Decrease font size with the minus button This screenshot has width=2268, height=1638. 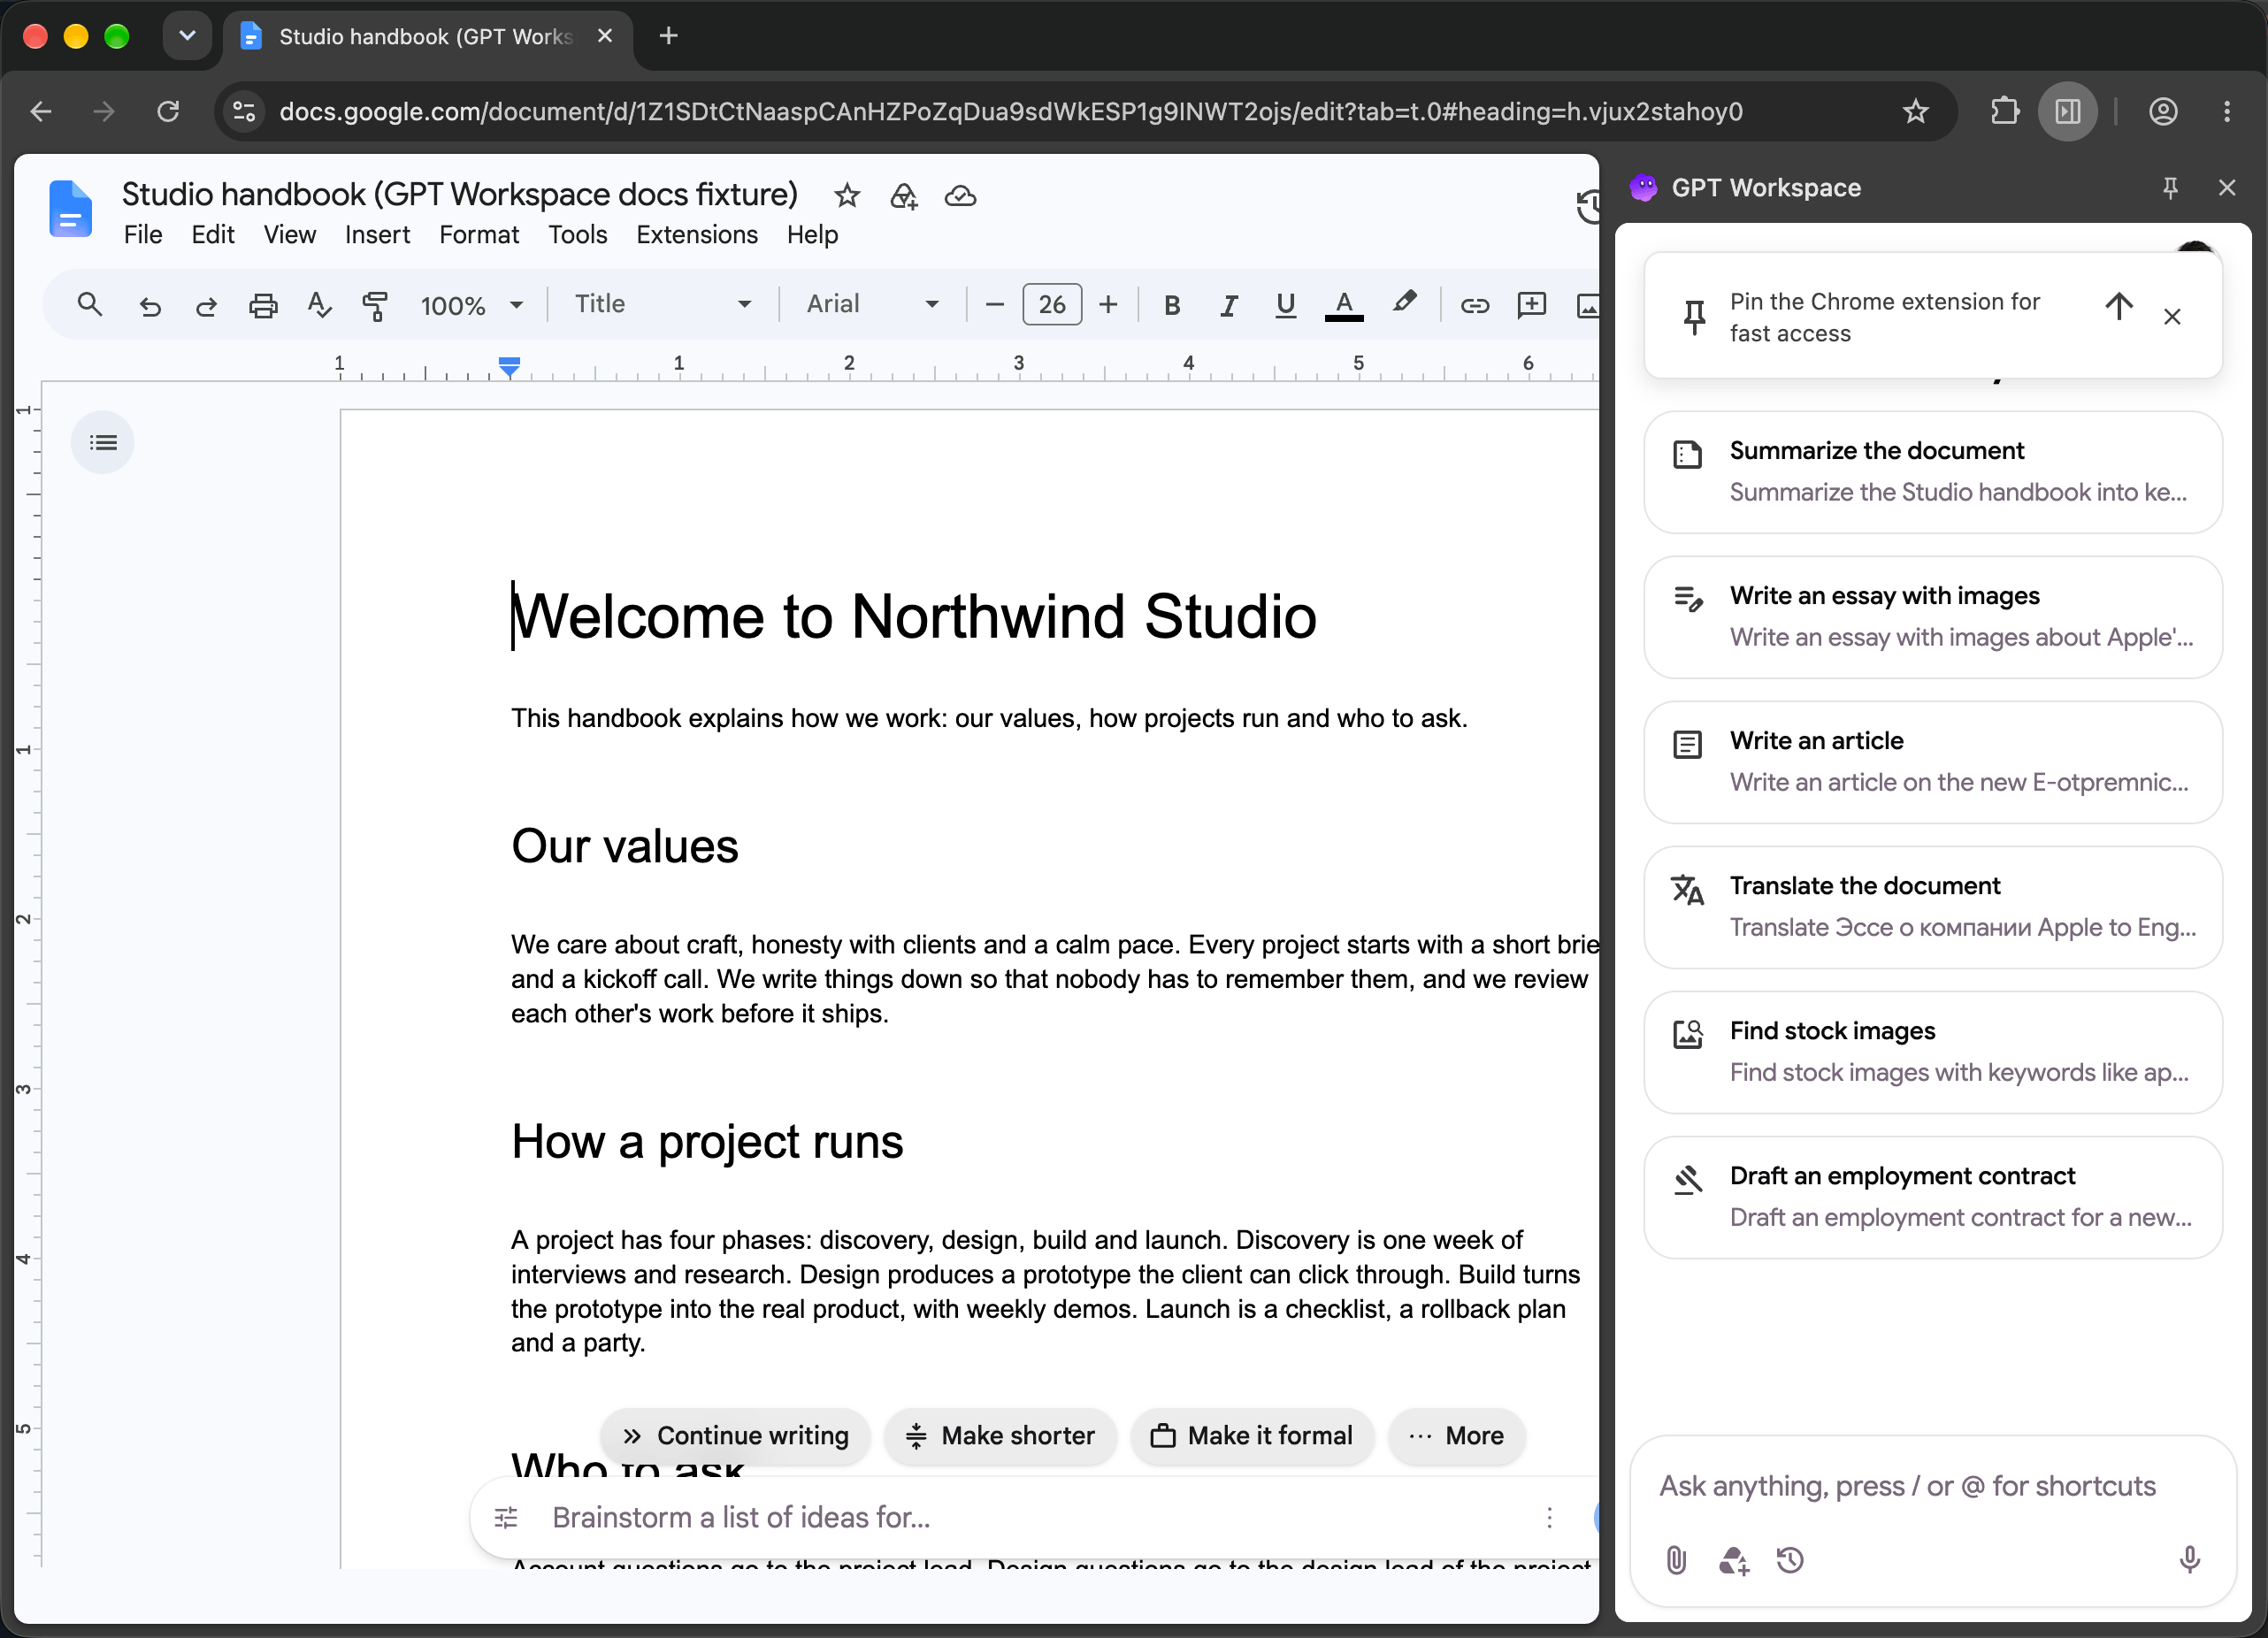click(x=994, y=305)
